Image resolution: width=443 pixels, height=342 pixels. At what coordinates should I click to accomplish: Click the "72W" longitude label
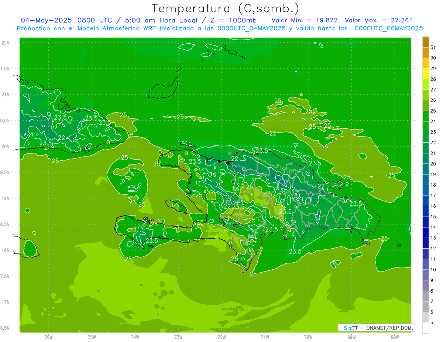tap(221, 337)
